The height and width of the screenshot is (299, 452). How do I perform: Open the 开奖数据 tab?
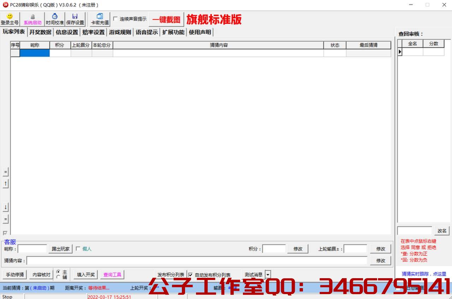[40, 32]
